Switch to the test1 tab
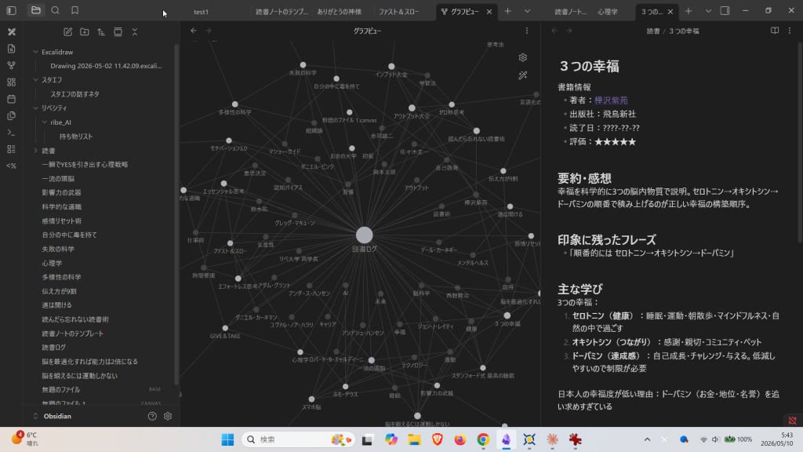This screenshot has width=803, height=452. coord(202,12)
